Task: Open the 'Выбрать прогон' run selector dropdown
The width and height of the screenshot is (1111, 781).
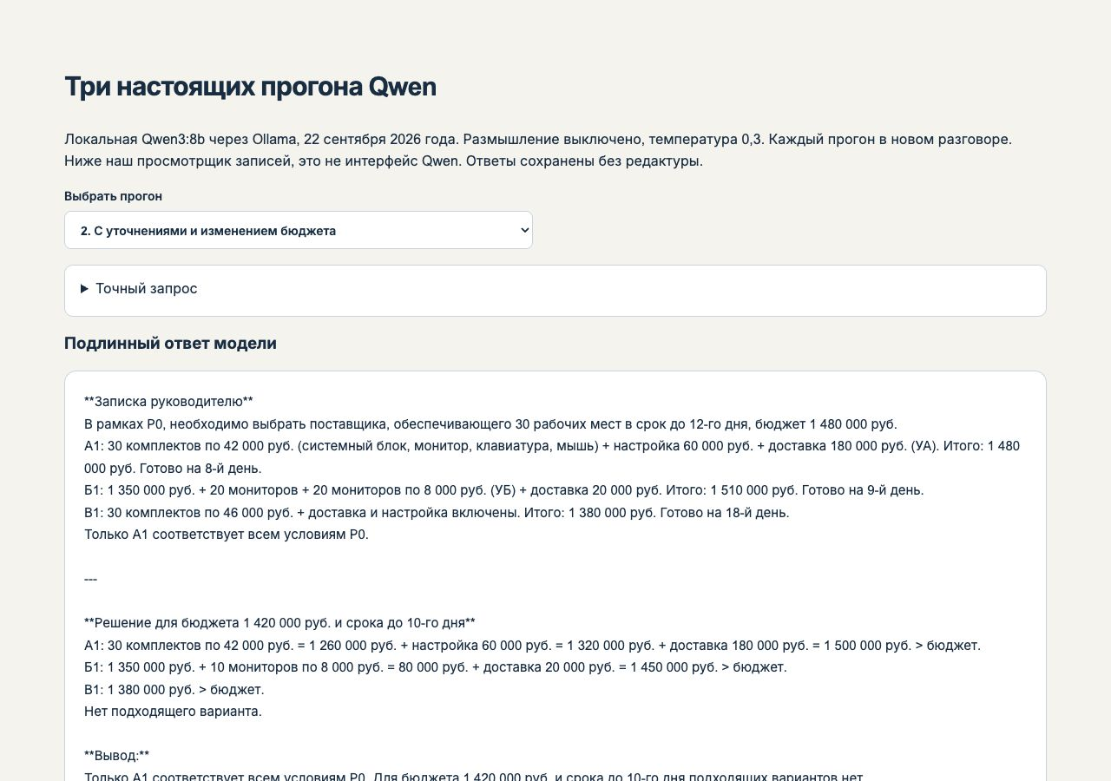Action: 298,230
